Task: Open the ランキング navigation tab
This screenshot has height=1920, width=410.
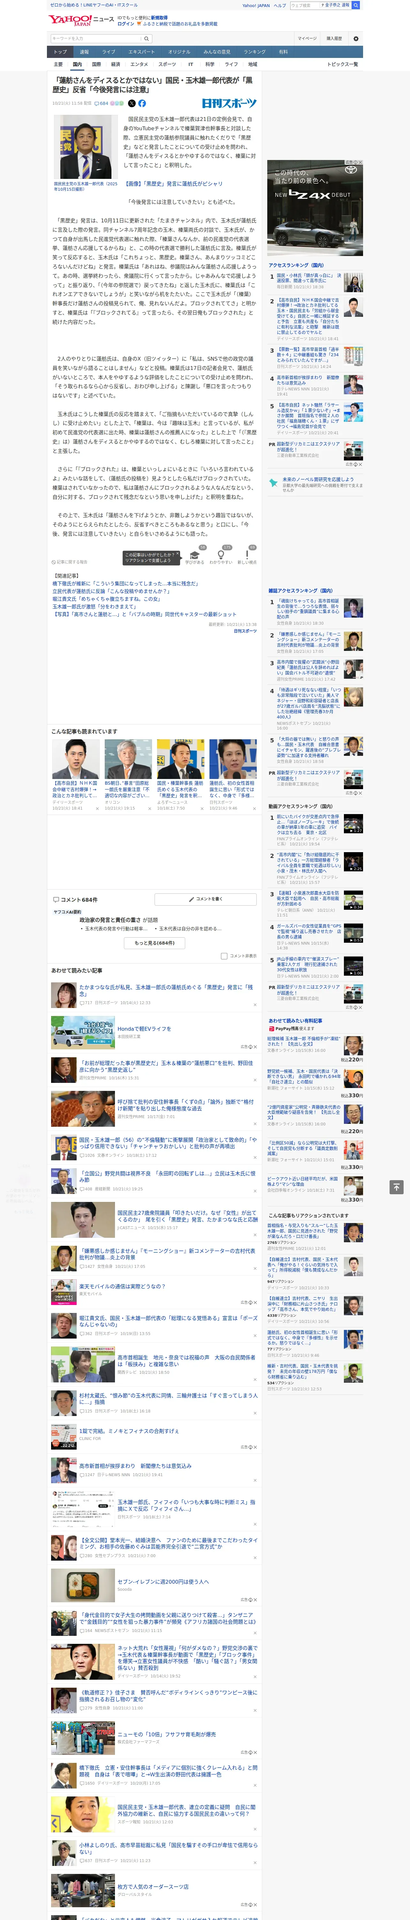Action: [x=254, y=52]
